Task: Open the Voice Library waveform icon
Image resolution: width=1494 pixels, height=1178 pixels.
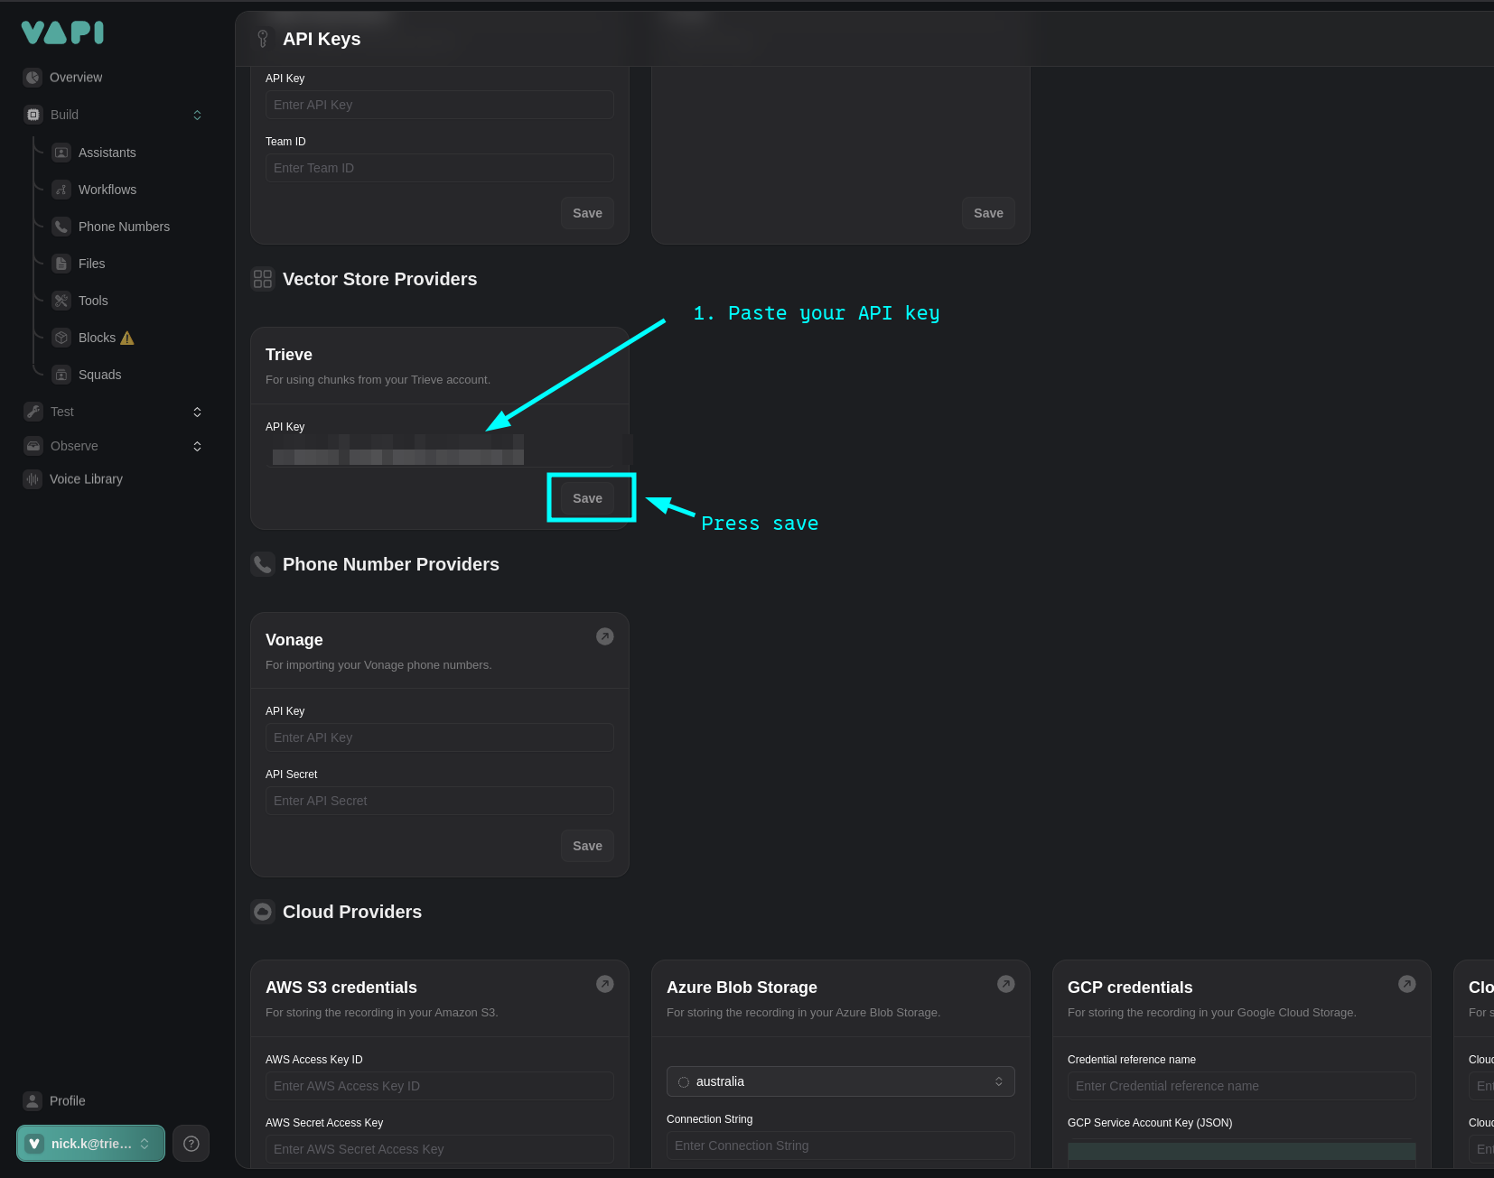Action: coord(33,479)
